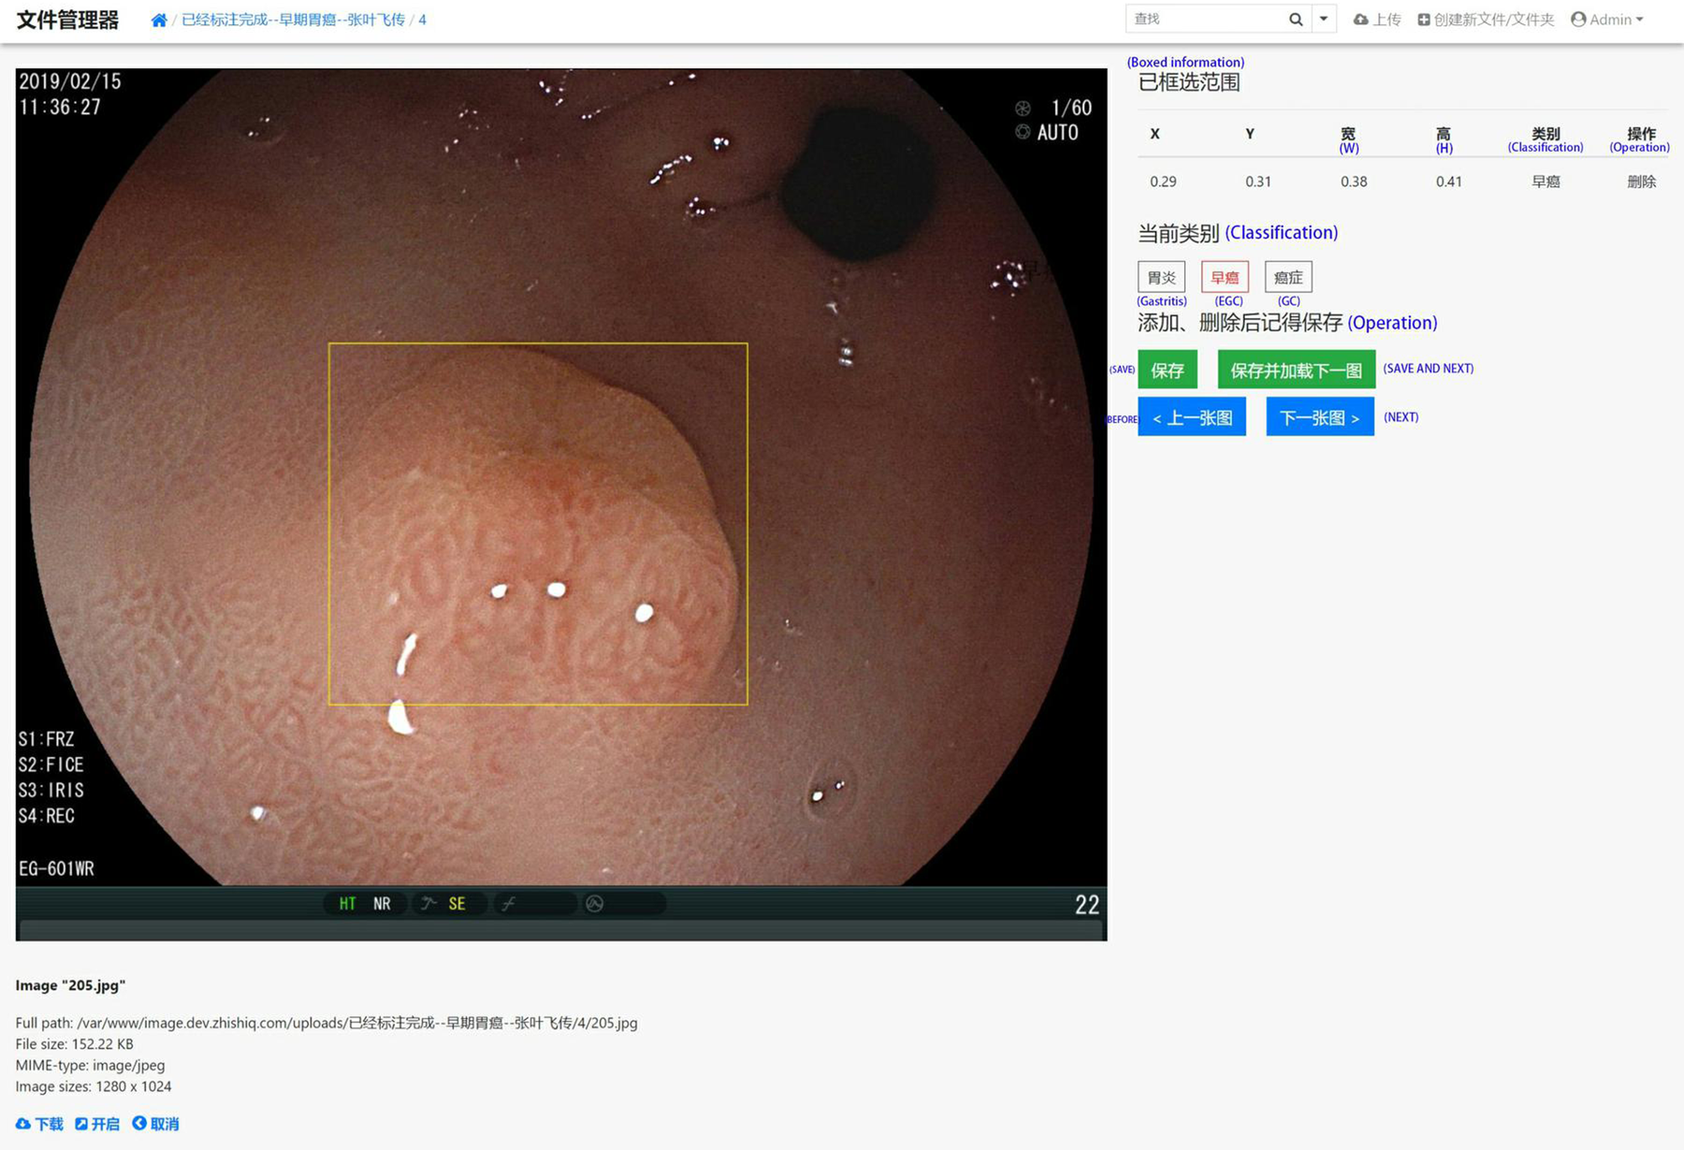
Task: Expand the search options dropdown arrow
Action: pyautogui.click(x=1323, y=19)
